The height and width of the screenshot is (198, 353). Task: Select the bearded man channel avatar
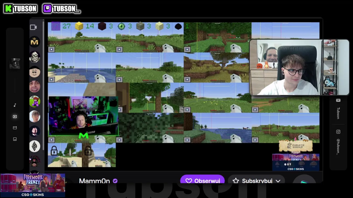pyautogui.click(x=35, y=131)
